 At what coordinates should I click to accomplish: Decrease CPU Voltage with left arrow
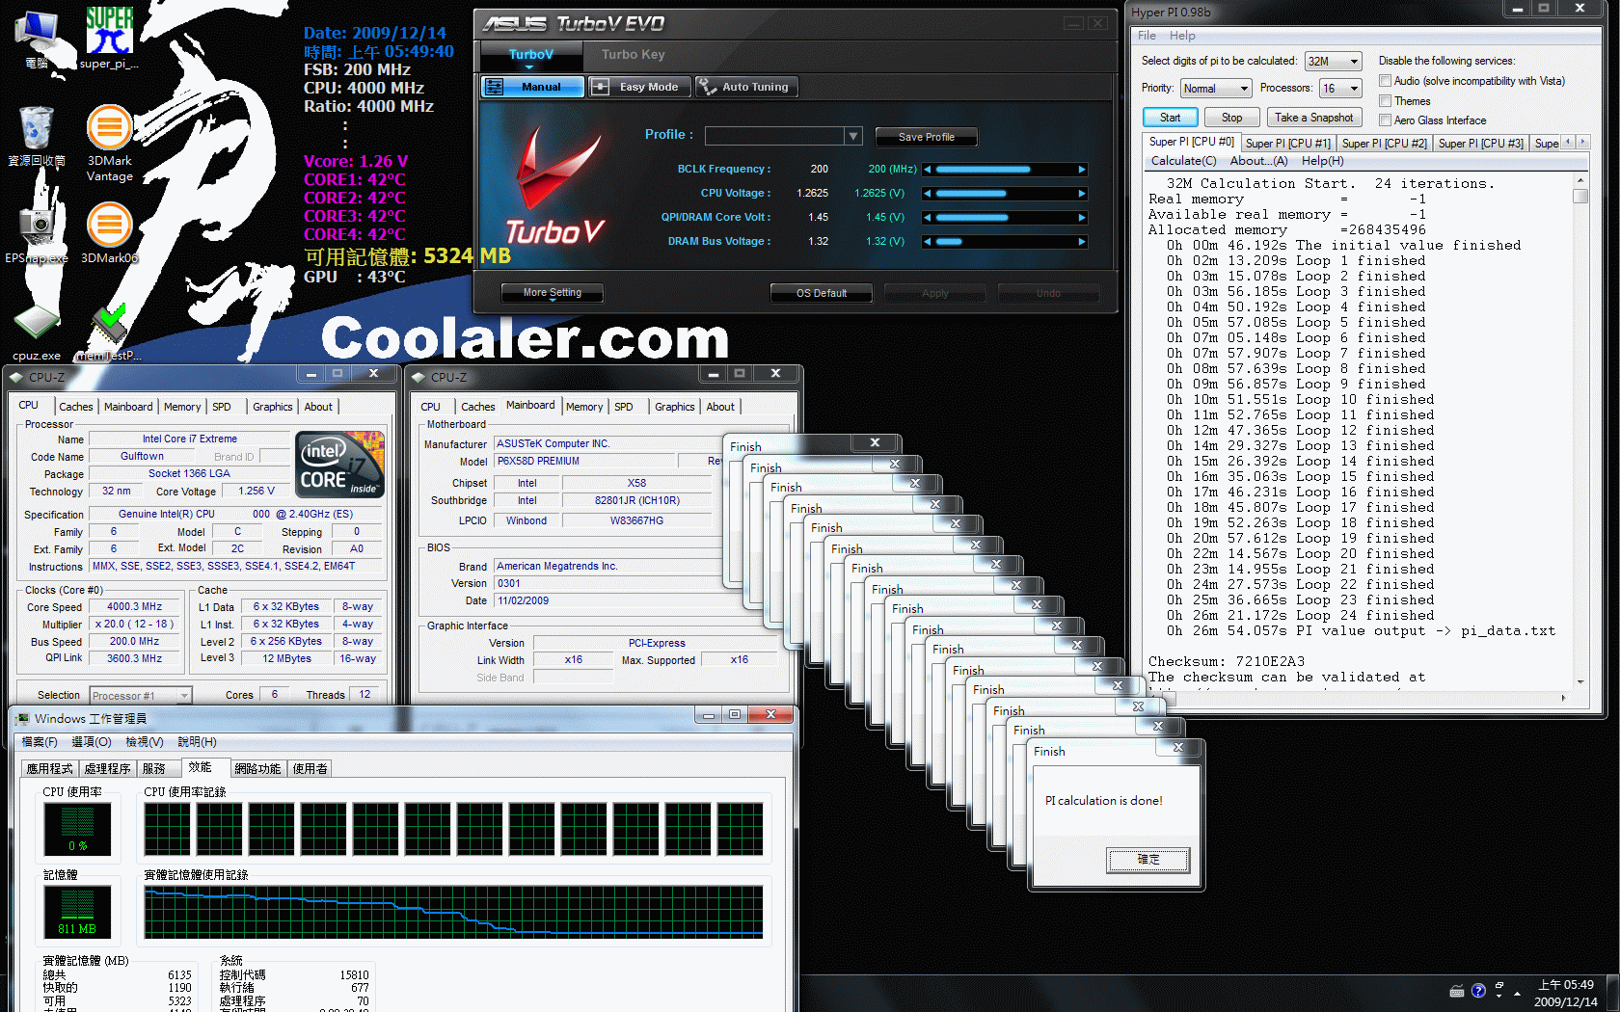(928, 194)
